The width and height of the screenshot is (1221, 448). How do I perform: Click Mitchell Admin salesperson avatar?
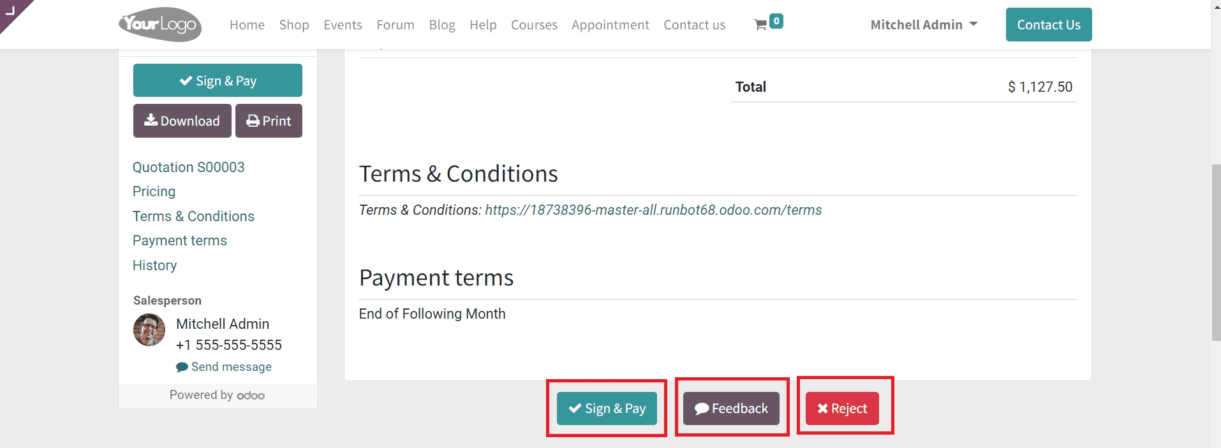click(x=149, y=330)
